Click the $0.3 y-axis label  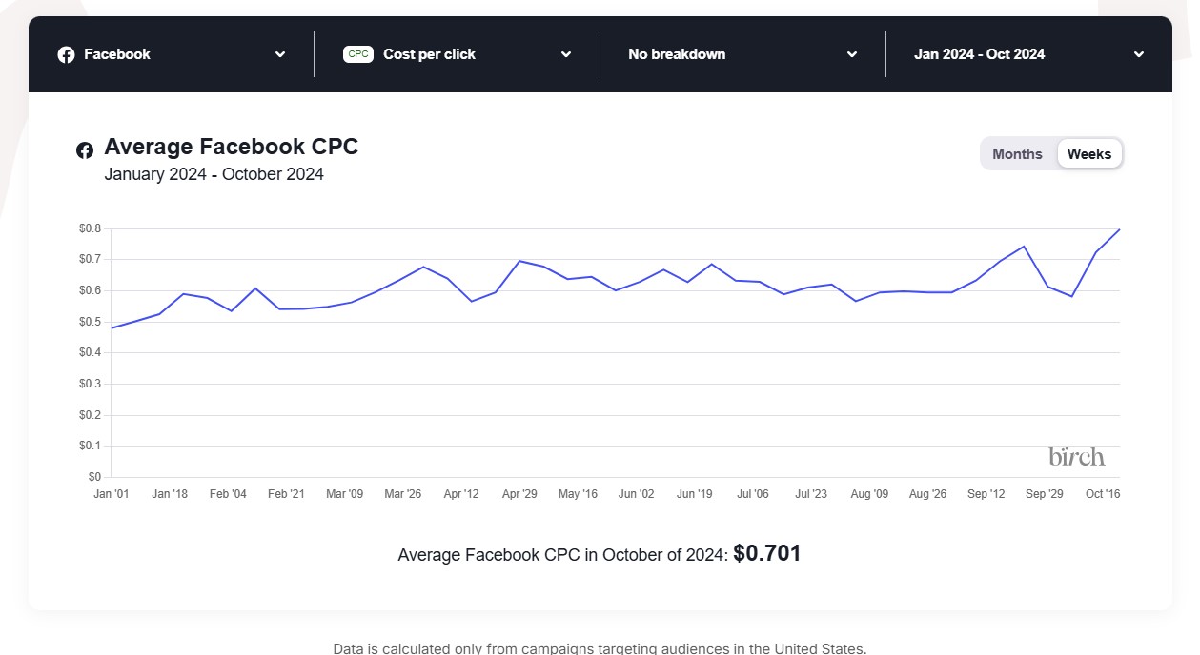90,384
